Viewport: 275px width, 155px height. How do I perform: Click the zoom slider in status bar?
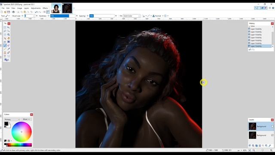point(263,150)
